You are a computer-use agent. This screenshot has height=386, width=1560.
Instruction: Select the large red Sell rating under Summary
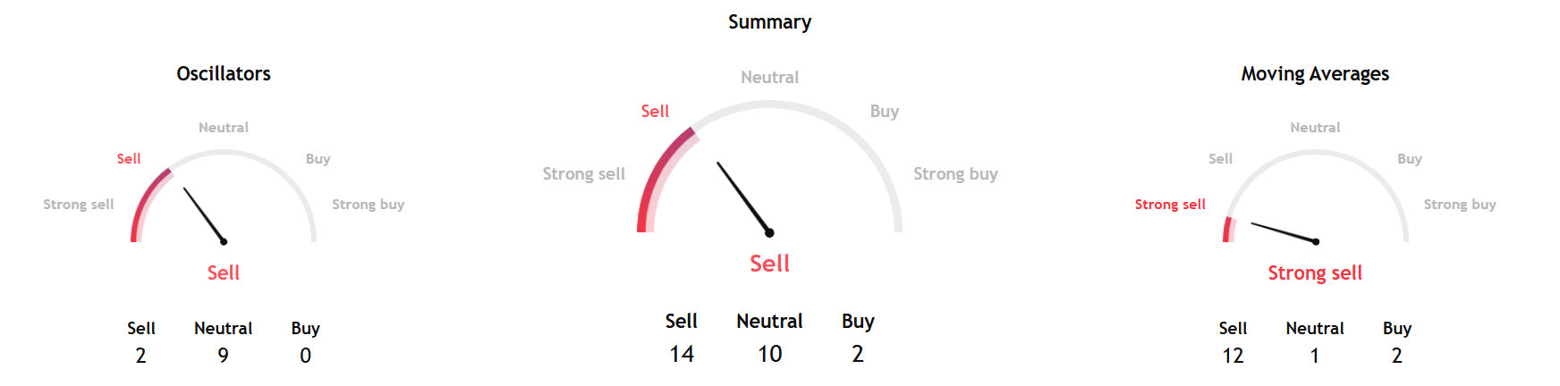point(769,264)
